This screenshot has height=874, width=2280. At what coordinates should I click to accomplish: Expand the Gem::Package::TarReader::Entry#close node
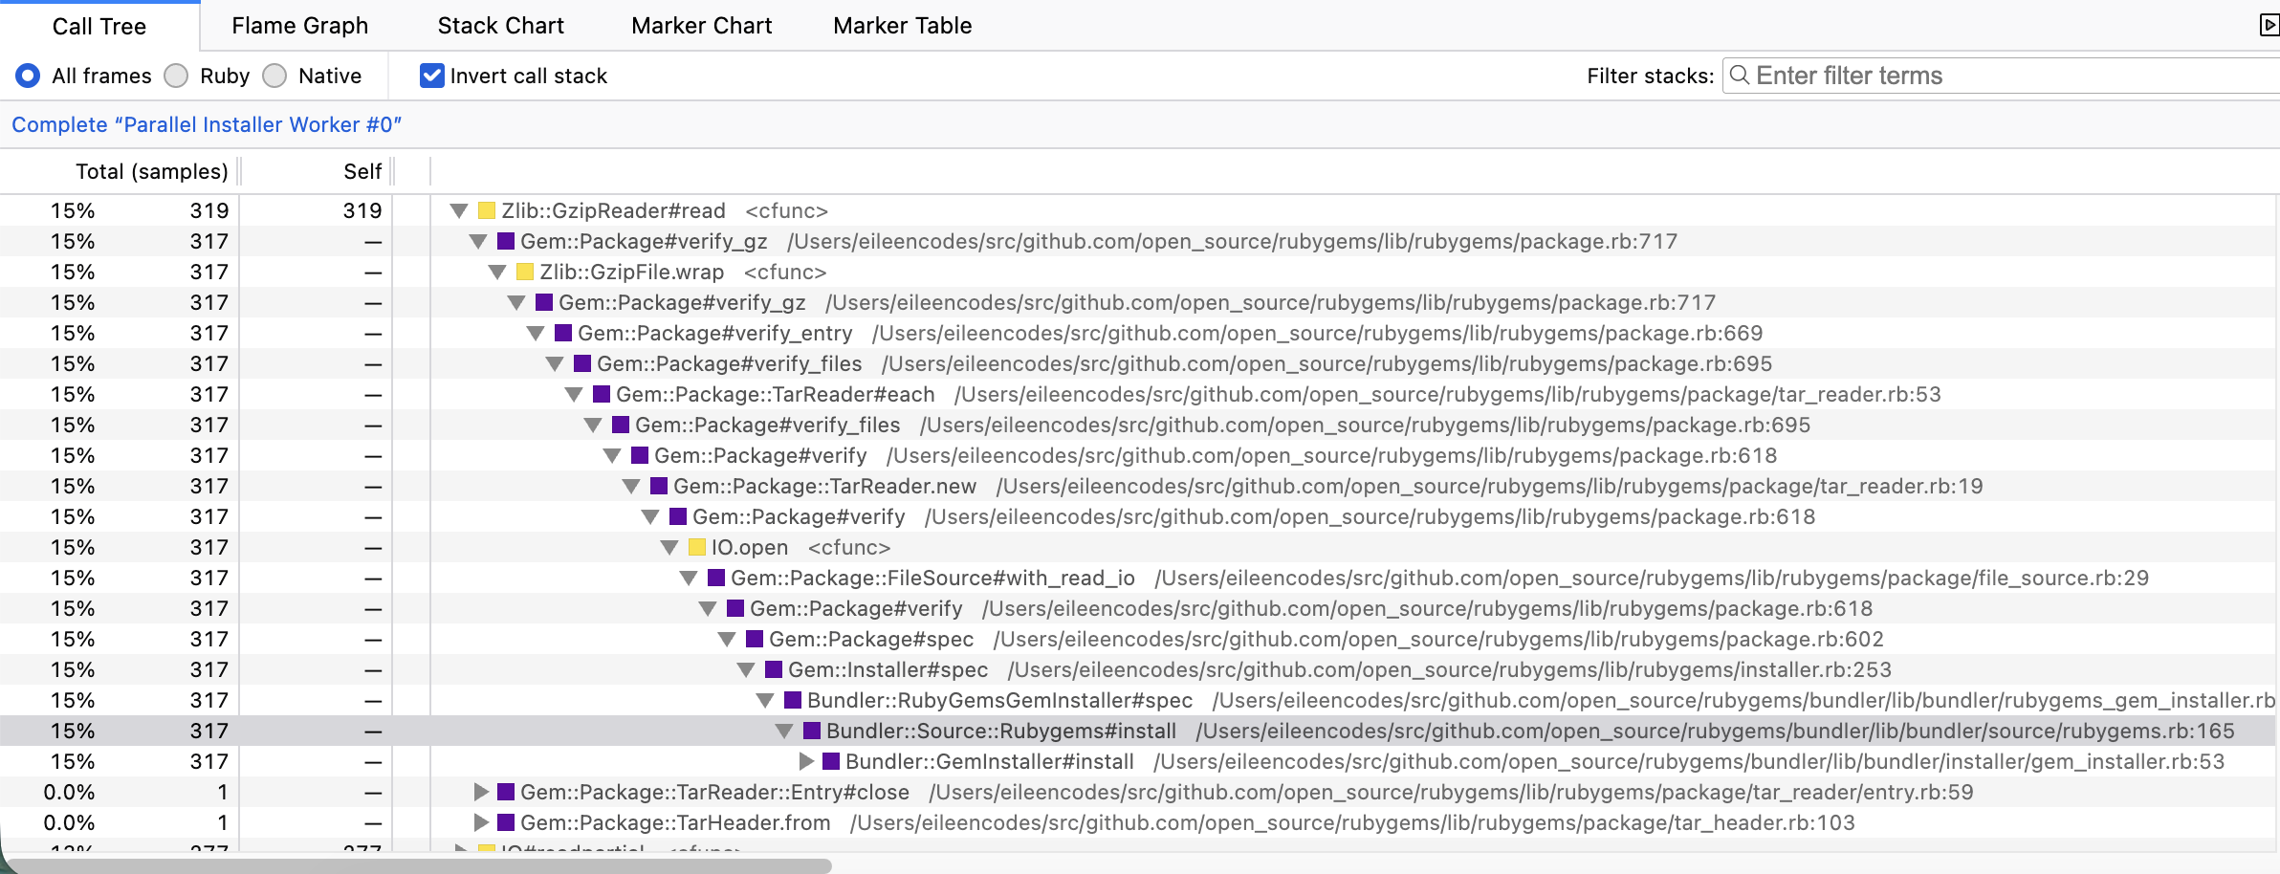point(480,792)
